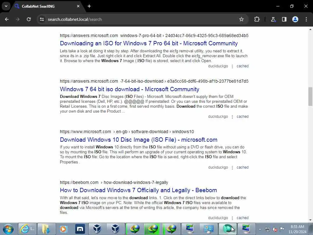Open Chrome Labs flask icon
This screenshot has width=313, height=235.
273,19
